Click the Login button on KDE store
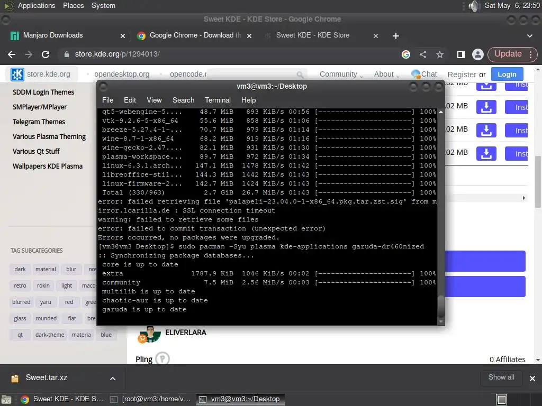This screenshot has height=406, width=542. click(507, 74)
